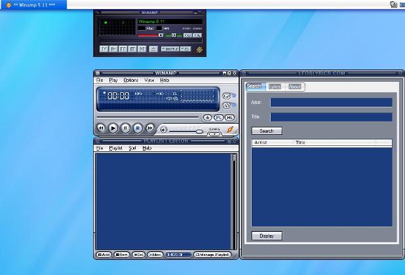Screen dimensions: 405x275
Task: Switch to the Lyrics tab in LeosLyrics
Action: 275,86
